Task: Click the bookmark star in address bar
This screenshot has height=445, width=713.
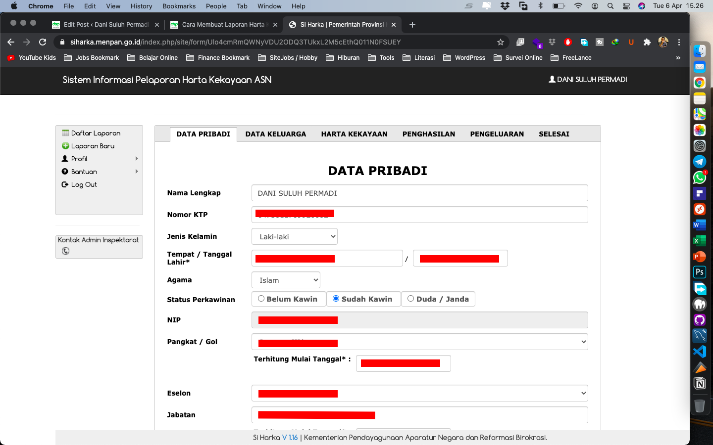Action: coord(501,42)
